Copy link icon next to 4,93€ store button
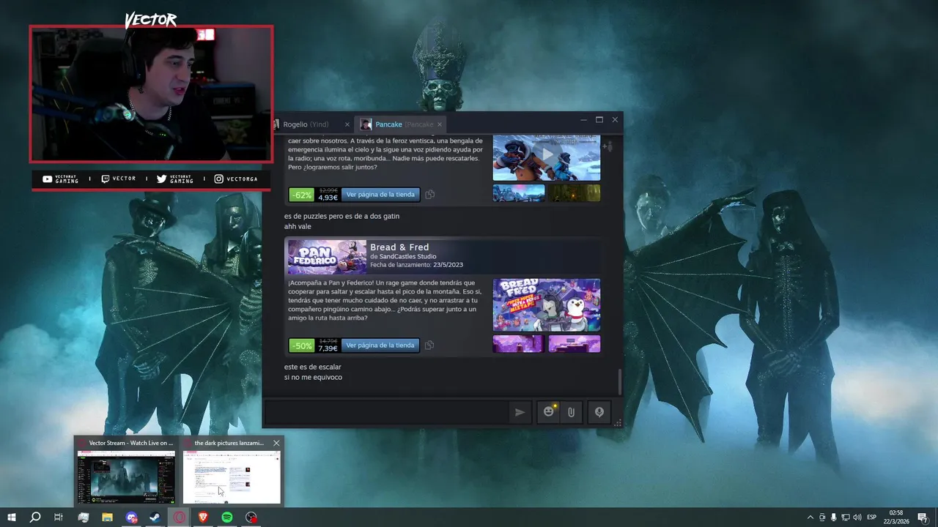Viewport: 938px width, 527px height. [x=430, y=195]
